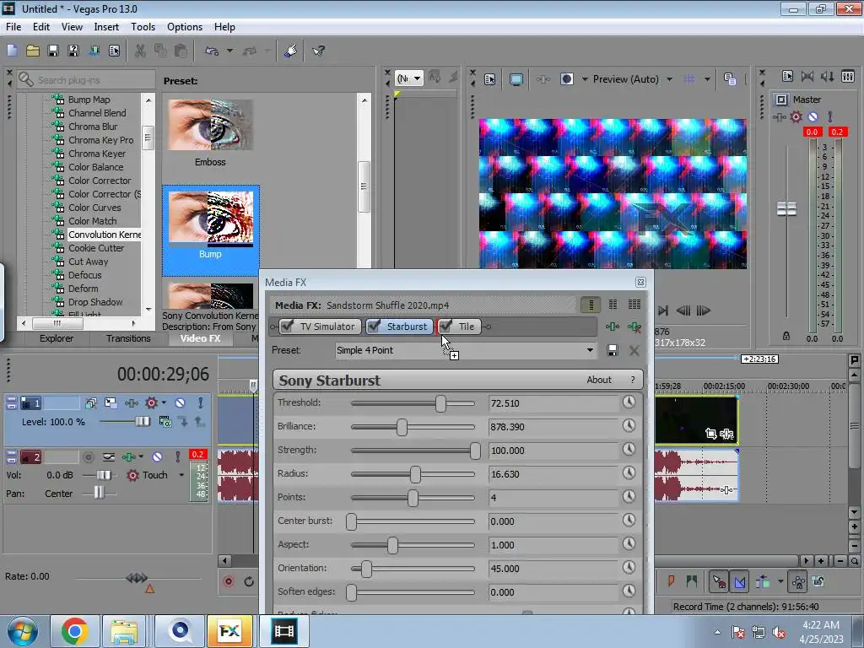Open the Tools menu
864x648 pixels.
click(x=143, y=27)
